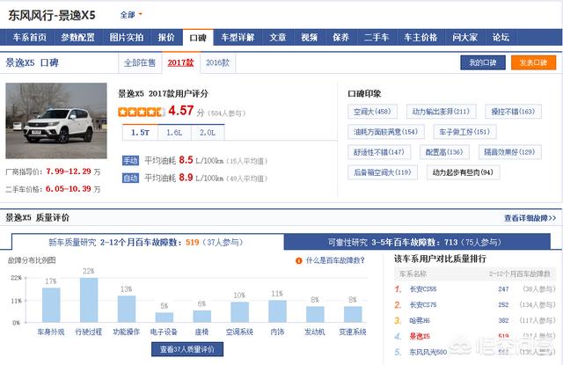Click the 发动机 chart label
The height and width of the screenshot is (365, 563).
[315, 332]
